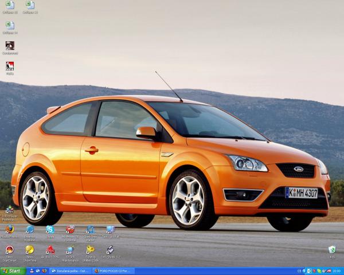344x275 pixels.
Task: Open the DVD Shrink 3.2 shortcut
Action: point(110,250)
